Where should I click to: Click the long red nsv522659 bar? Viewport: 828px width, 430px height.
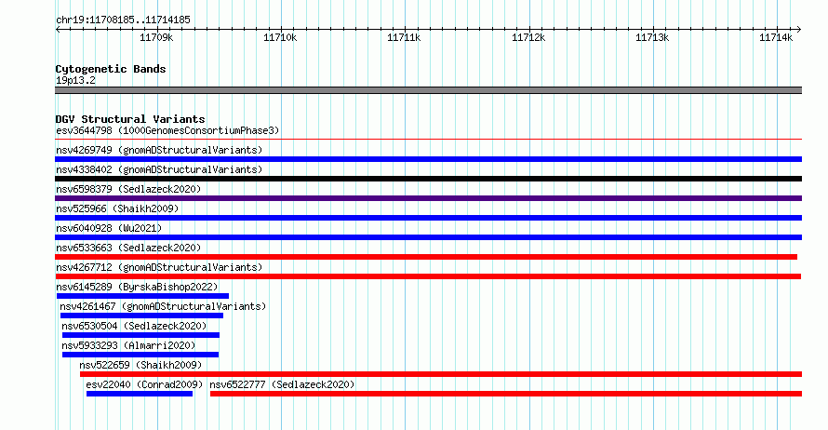(x=441, y=374)
